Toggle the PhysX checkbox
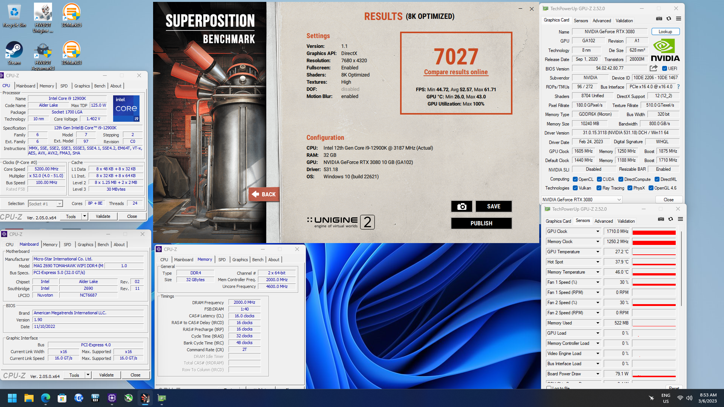 (630, 188)
